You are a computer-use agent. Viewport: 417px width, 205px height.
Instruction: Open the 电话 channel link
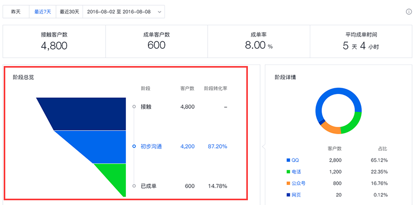click(x=296, y=172)
